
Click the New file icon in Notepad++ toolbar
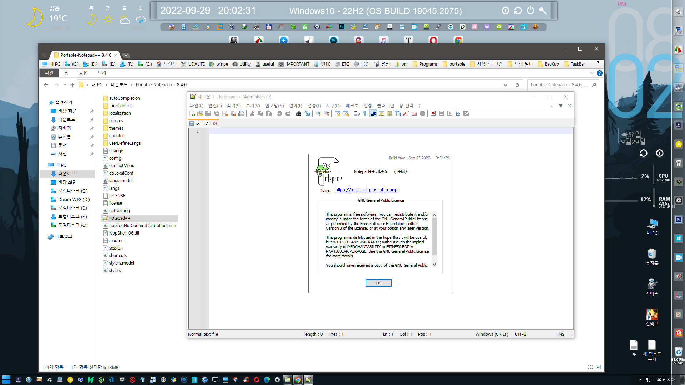[192, 113]
